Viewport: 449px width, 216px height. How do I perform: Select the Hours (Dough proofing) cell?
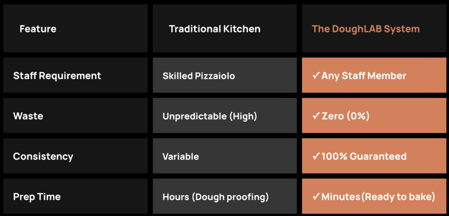[x=215, y=197]
